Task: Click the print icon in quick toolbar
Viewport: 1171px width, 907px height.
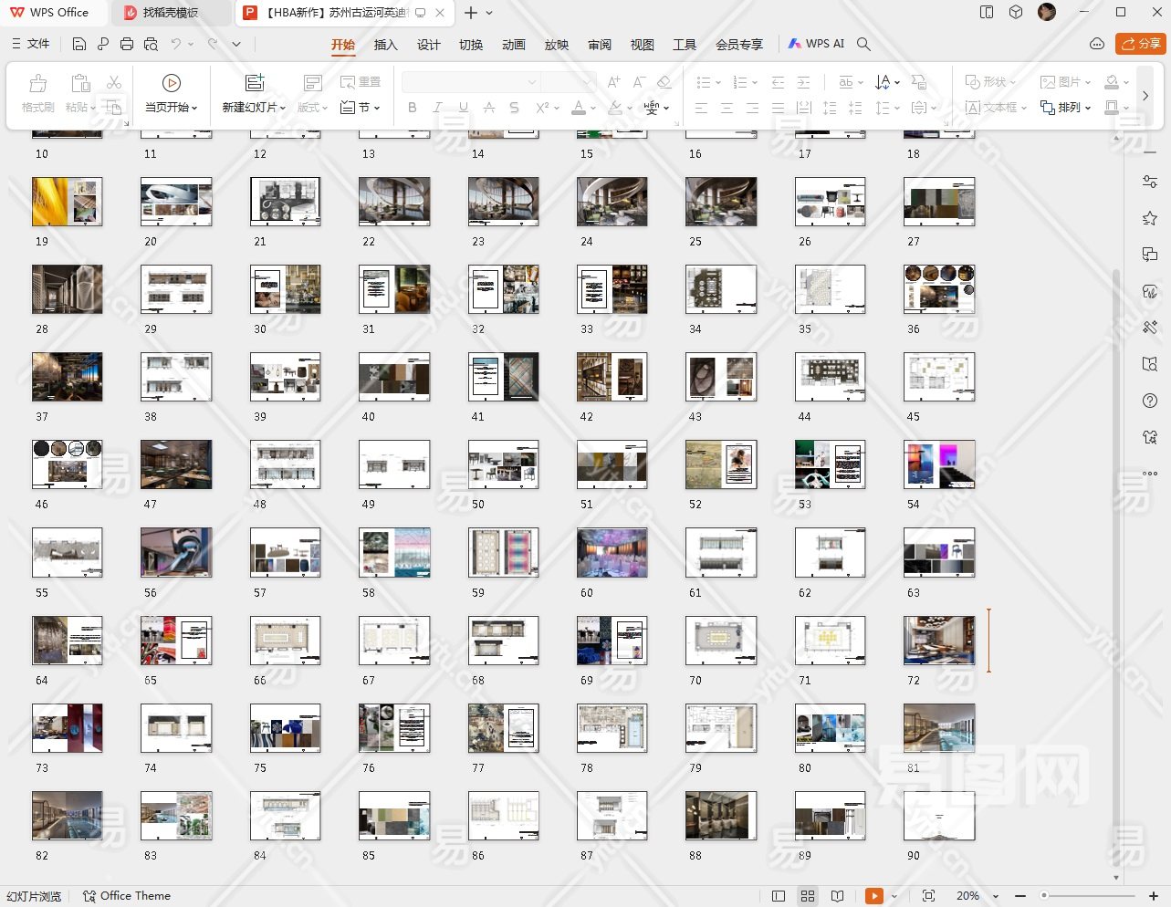Action: [127, 44]
